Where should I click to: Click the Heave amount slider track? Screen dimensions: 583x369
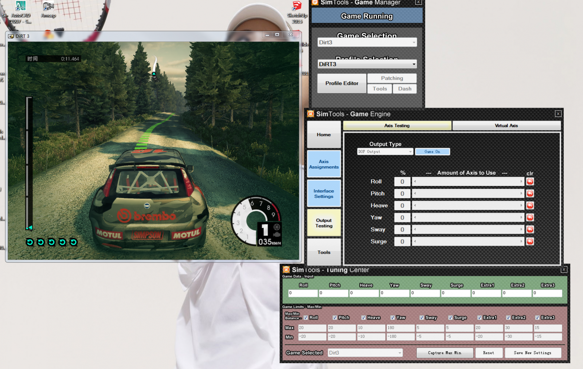tap(468, 206)
